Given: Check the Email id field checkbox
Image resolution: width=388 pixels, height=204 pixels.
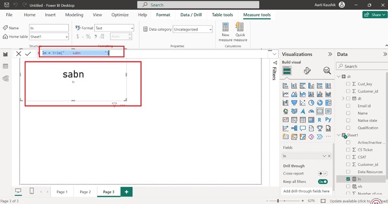Looking at the screenshot, I should click(348, 106).
